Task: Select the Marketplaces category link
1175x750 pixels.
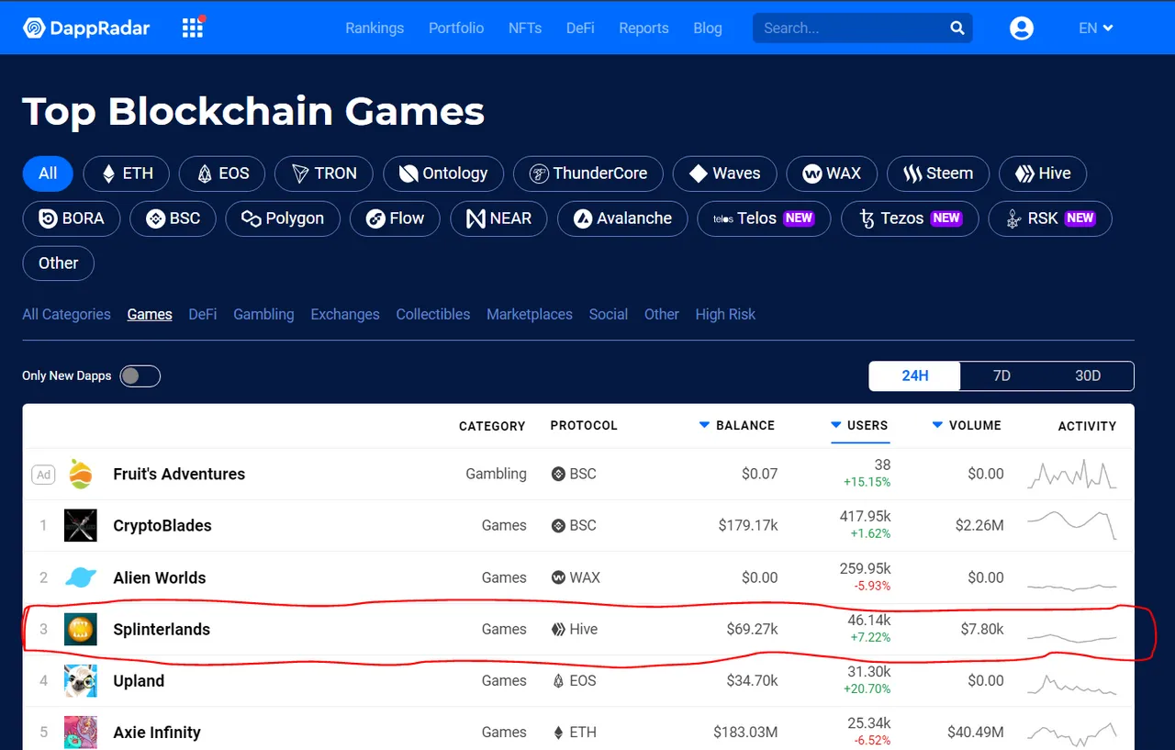Action: click(x=530, y=314)
